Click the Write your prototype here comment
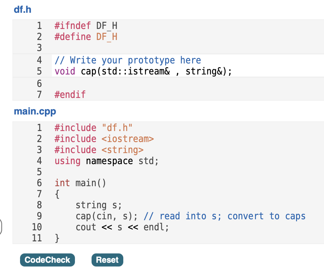Viewport: 324px width, 271px height. 127,60
